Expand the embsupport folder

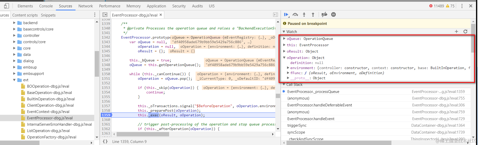pyautogui.click(x=15, y=73)
